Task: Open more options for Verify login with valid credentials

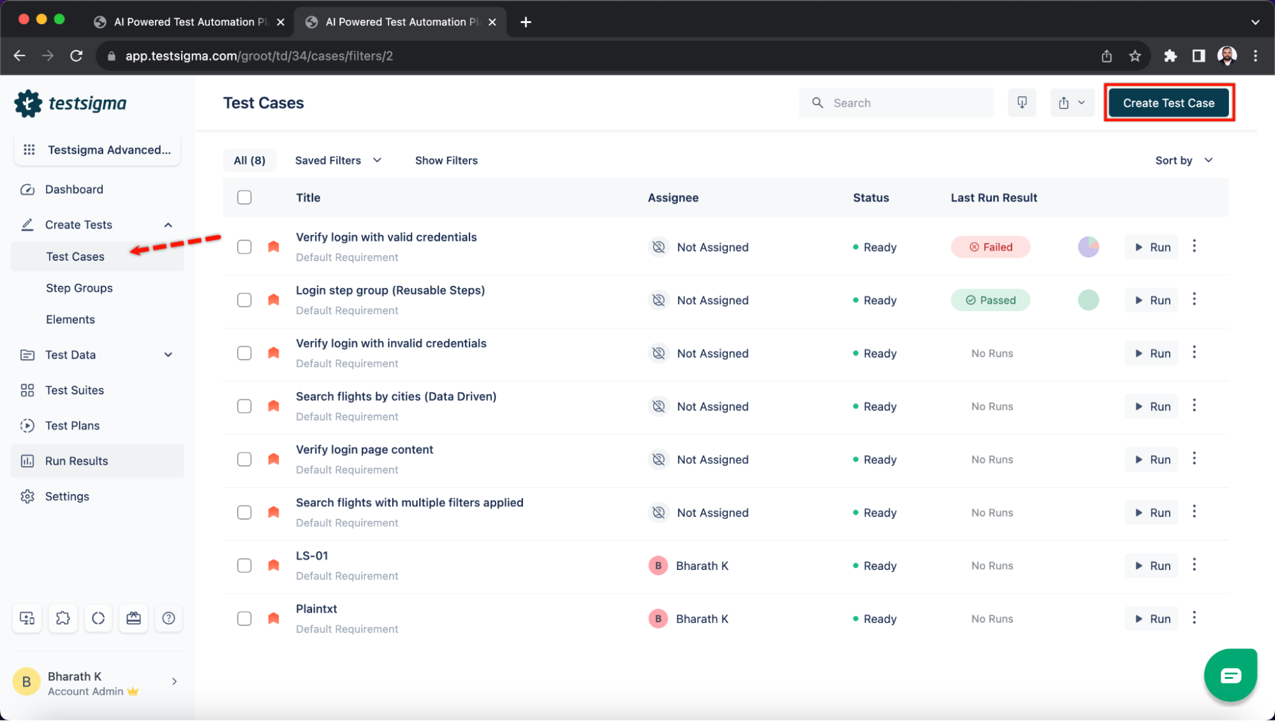Action: click(1194, 247)
